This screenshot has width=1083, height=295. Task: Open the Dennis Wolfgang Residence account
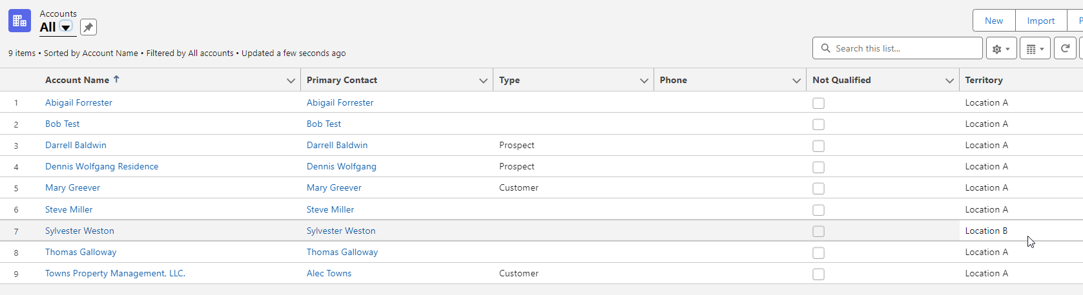coord(101,166)
